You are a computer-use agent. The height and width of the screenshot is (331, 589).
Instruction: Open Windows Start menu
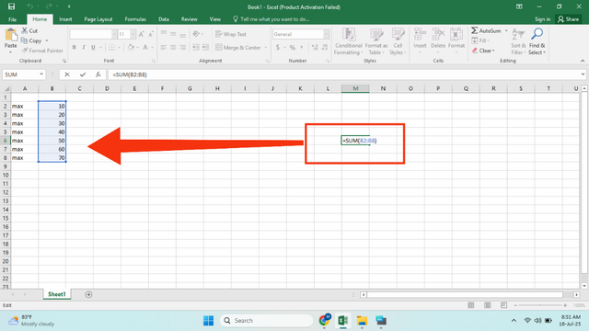point(208,321)
